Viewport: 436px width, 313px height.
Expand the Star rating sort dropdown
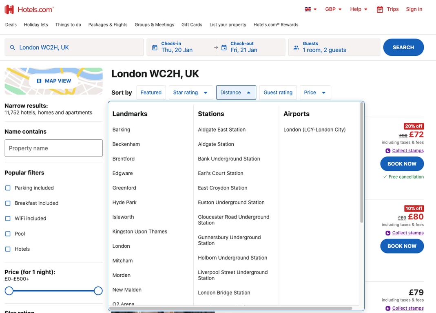191,93
